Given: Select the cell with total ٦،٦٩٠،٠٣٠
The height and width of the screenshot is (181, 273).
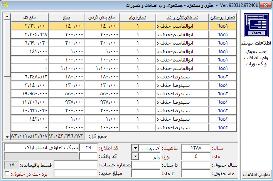Looking at the screenshot, I should click(x=30, y=43).
